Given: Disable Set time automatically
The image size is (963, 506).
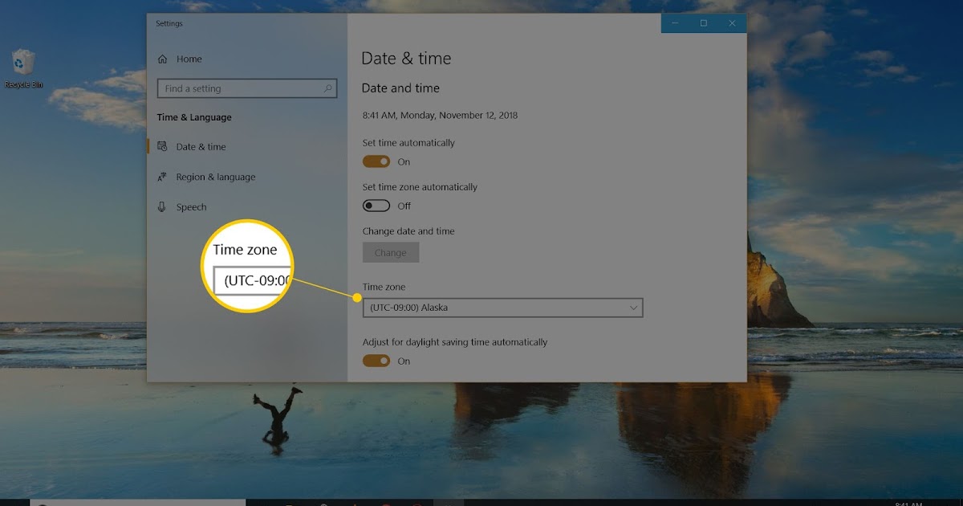Looking at the screenshot, I should point(376,161).
